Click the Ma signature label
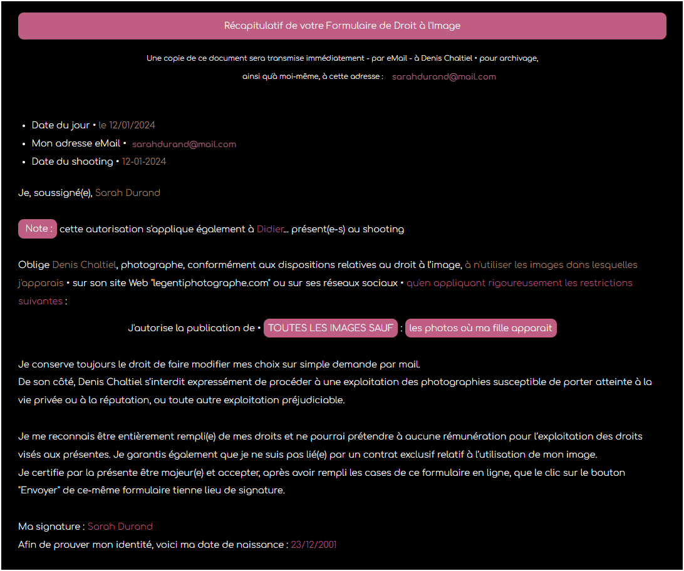Image resolution: width=684 pixels, height=571 pixels. (x=50, y=527)
